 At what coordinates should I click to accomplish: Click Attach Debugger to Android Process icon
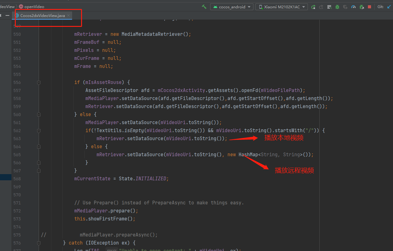361,7
